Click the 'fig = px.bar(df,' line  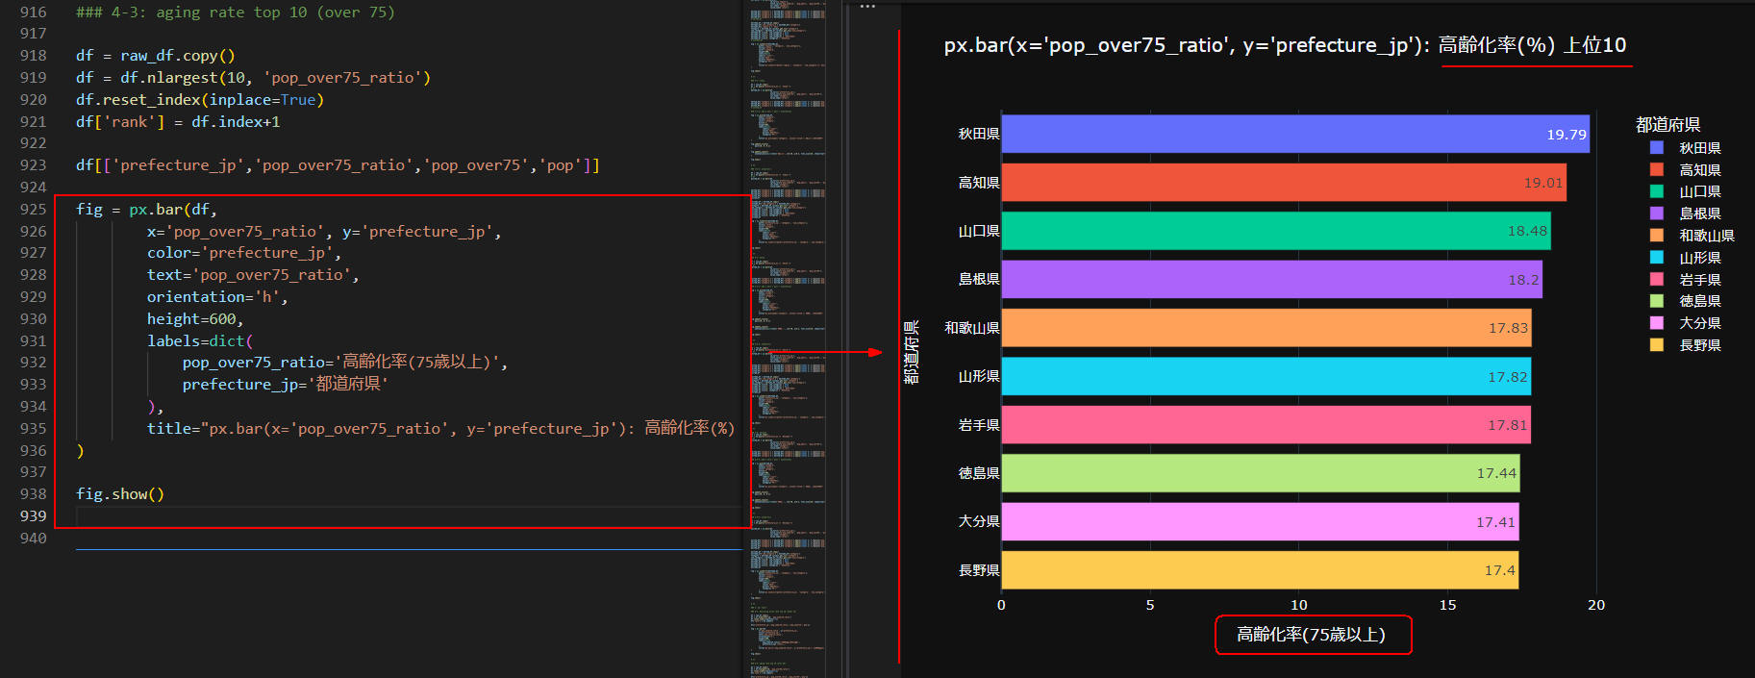[147, 209]
